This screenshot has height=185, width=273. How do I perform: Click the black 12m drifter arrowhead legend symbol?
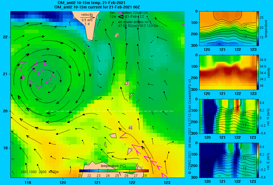121,17
